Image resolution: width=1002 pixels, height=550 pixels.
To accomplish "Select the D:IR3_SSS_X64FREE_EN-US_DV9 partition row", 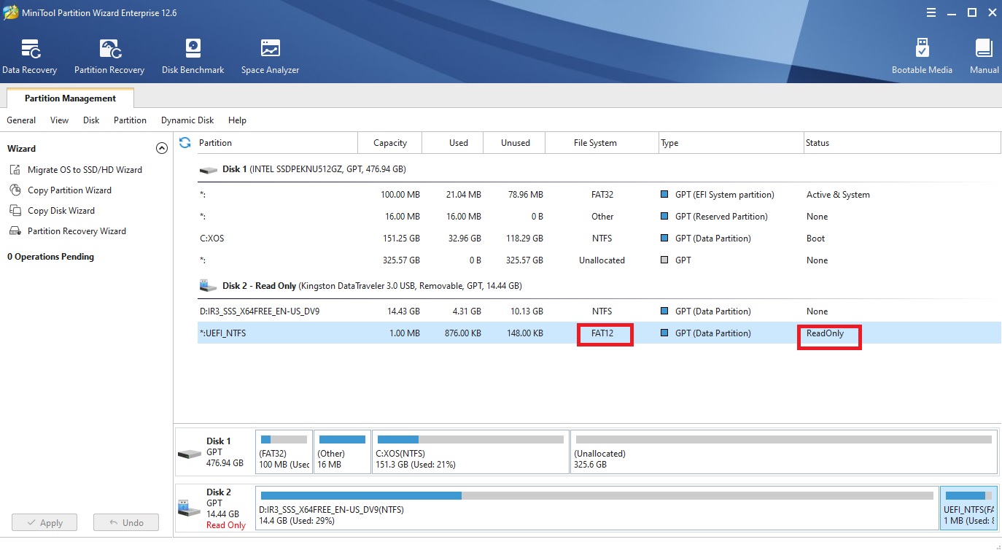I will (599, 311).
